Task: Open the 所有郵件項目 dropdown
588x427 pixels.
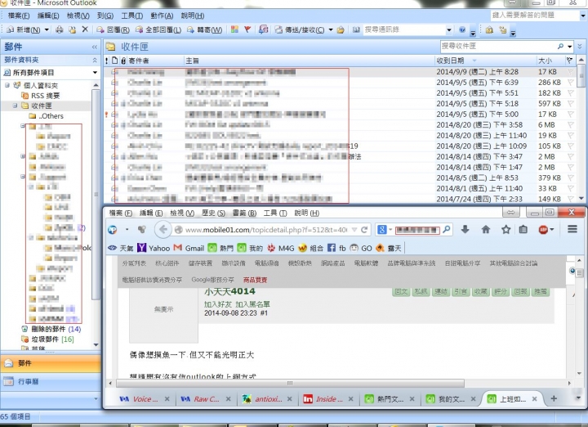Action: (95, 73)
